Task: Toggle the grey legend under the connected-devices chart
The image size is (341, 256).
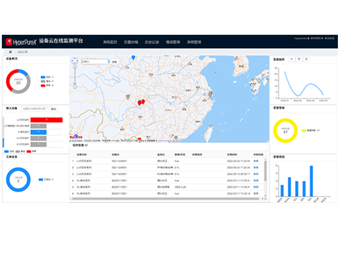Action: [20, 151]
